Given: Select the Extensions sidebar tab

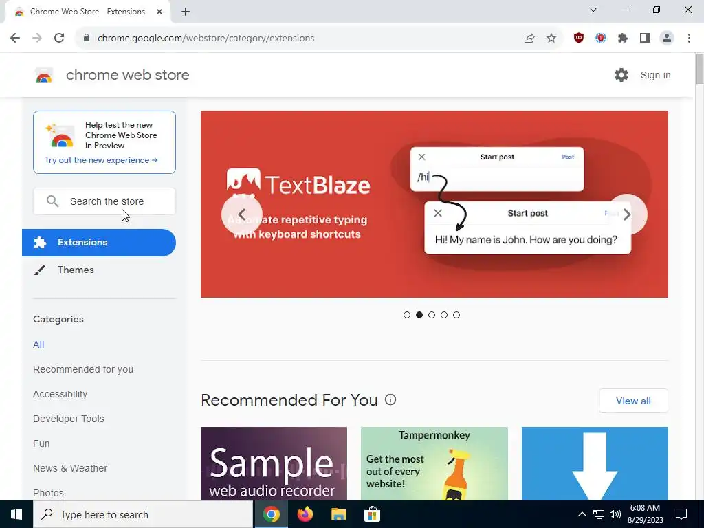Looking at the screenshot, I should pos(99,243).
